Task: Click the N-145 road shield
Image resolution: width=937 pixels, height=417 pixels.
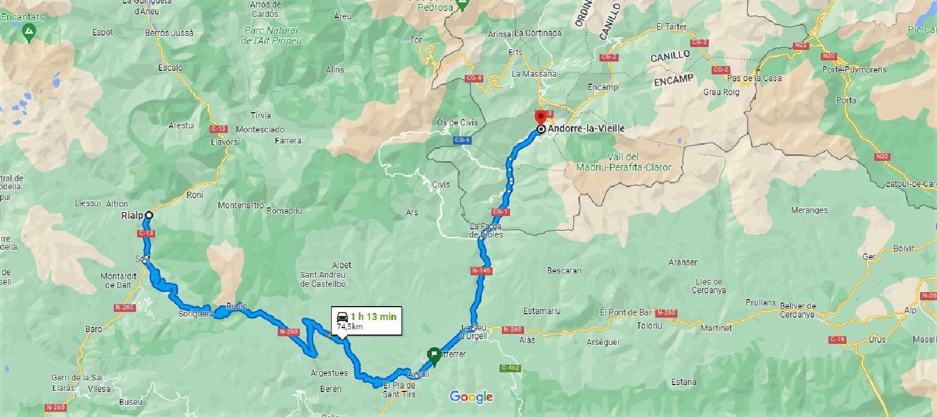Action: click(482, 271)
